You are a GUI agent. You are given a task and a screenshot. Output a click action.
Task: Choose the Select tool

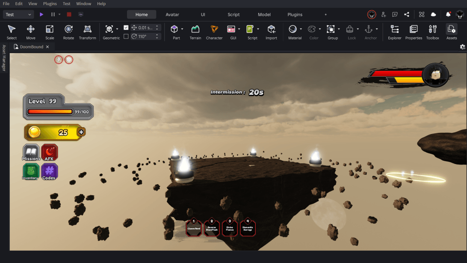coord(11,32)
